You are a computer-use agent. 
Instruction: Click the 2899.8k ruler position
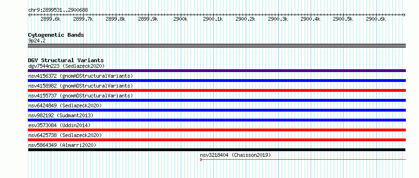coord(115,19)
